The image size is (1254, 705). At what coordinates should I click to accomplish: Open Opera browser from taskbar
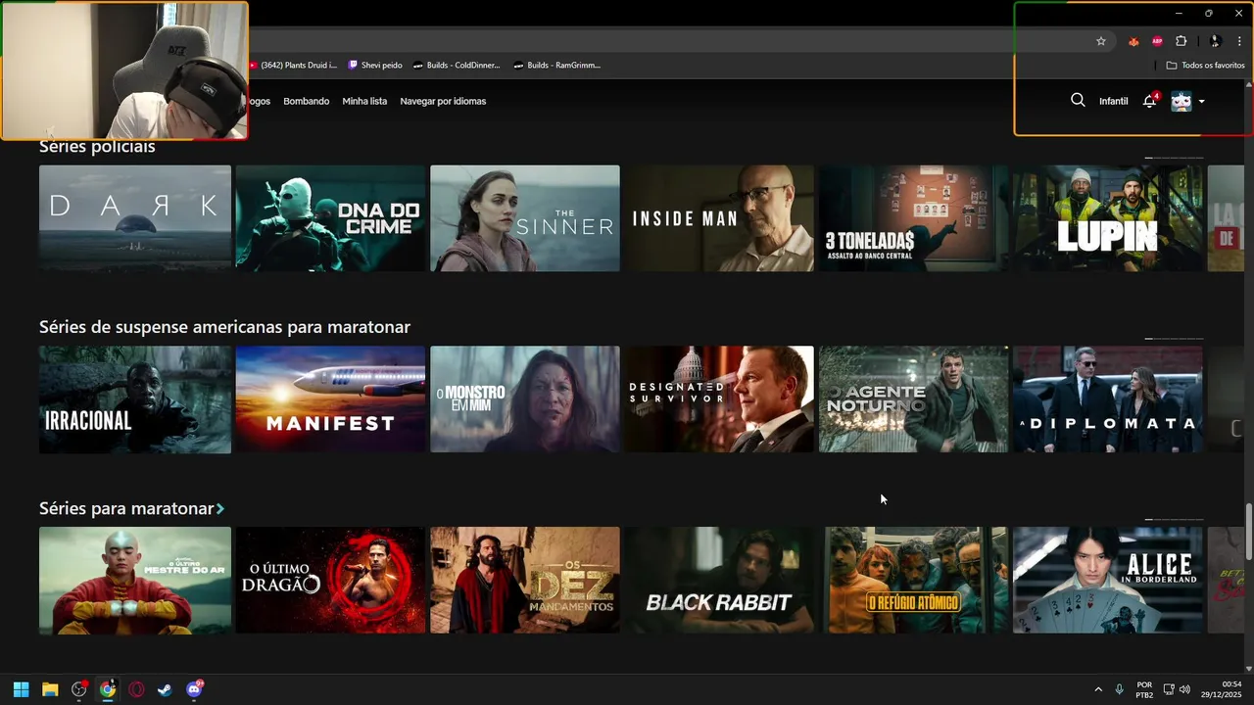click(x=136, y=689)
